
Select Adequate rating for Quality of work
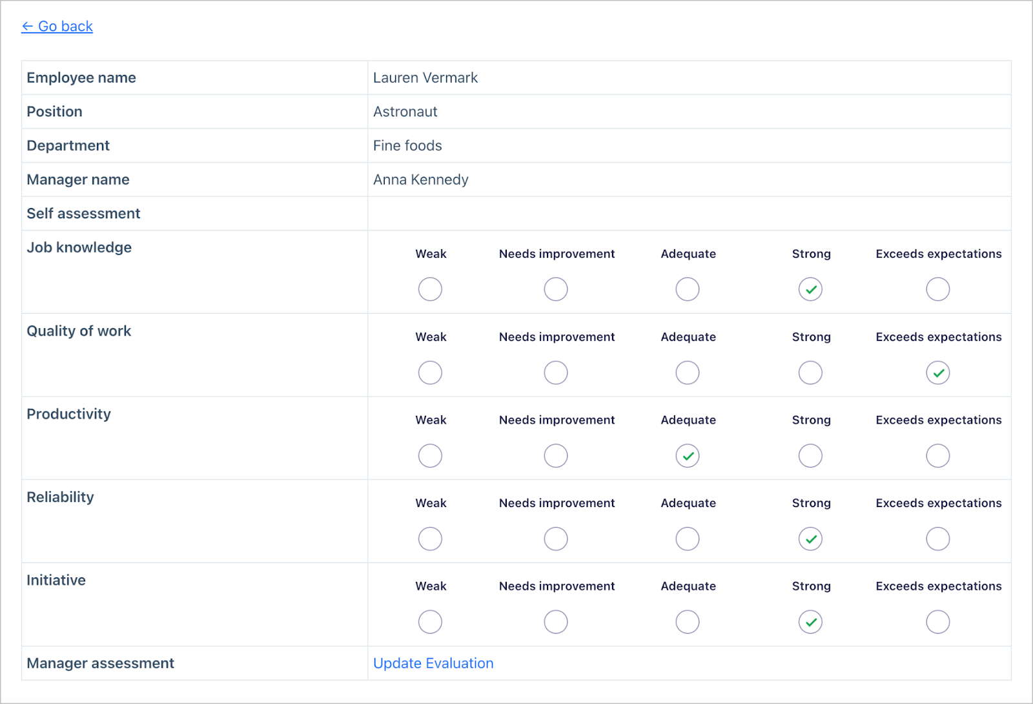[688, 372]
